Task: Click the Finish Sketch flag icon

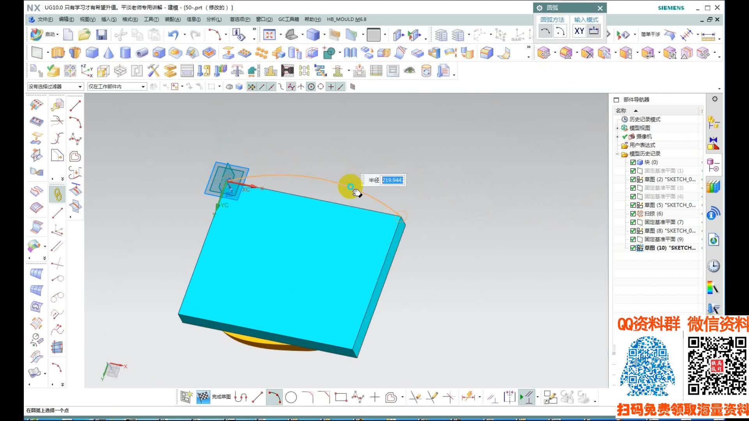Action: (x=203, y=397)
